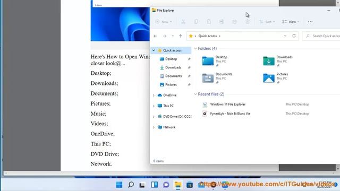Select OneDrive in navigation pane

(169, 95)
